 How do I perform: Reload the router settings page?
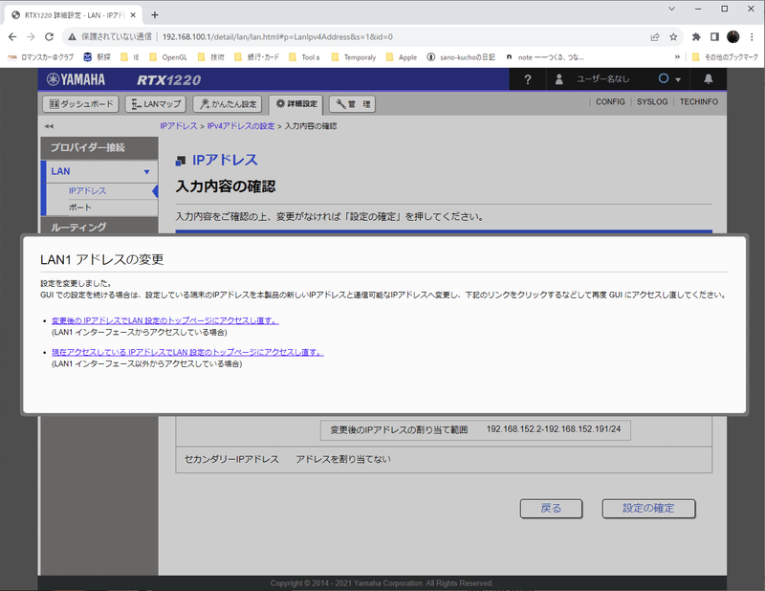coord(49,37)
